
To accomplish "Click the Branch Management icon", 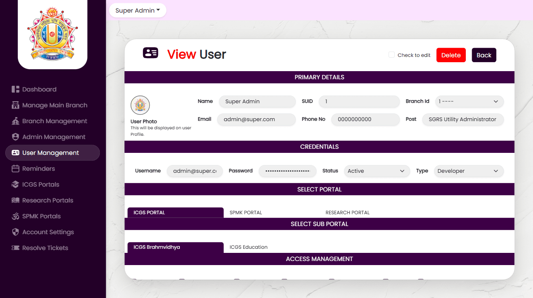I will pos(15,121).
